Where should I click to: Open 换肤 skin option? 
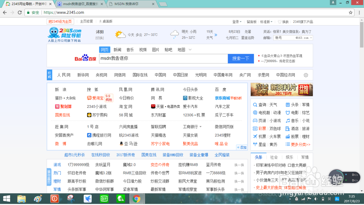click(x=283, y=22)
